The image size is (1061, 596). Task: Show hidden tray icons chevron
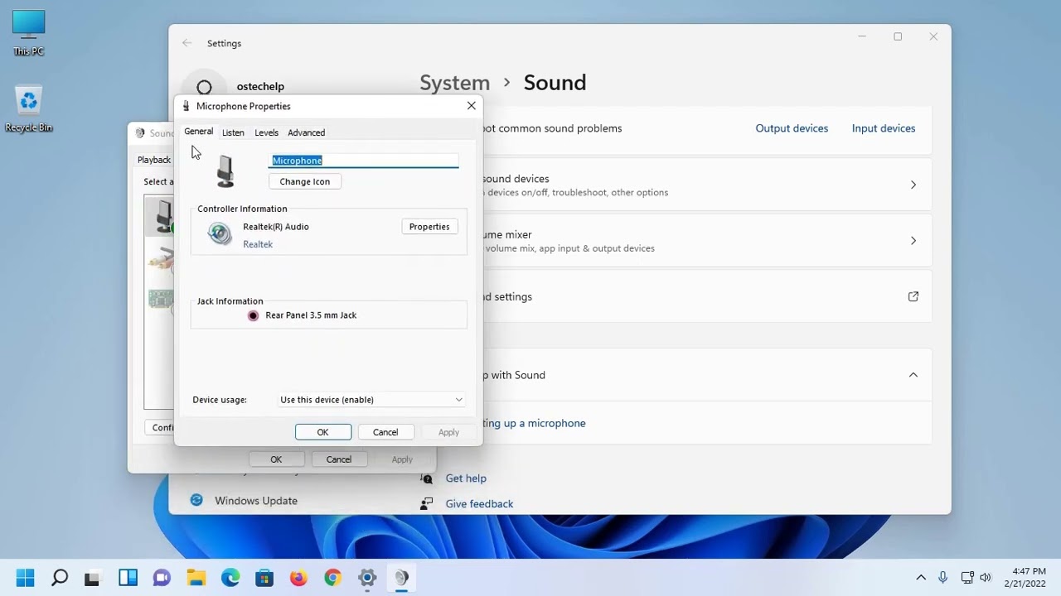(x=921, y=578)
